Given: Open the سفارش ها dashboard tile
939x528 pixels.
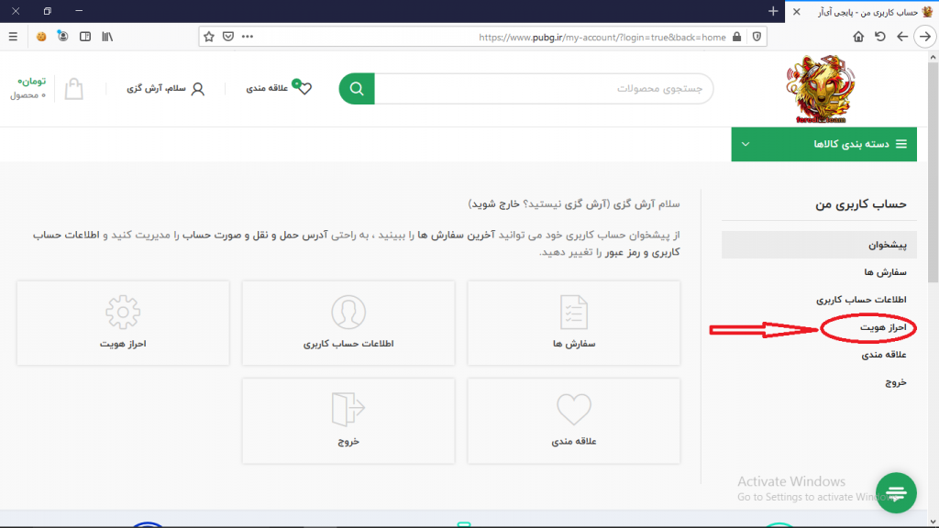Looking at the screenshot, I should [x=573, y=322].
